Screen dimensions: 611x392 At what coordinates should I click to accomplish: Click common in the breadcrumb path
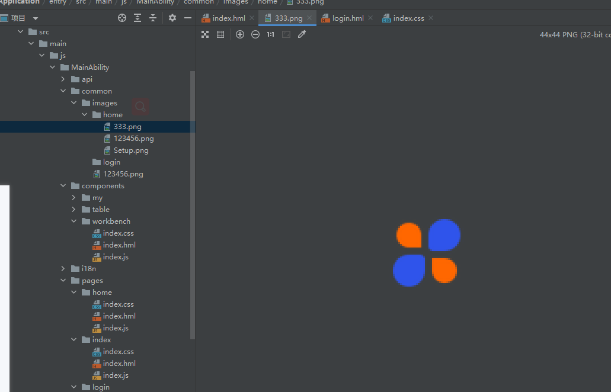(199, 2)
